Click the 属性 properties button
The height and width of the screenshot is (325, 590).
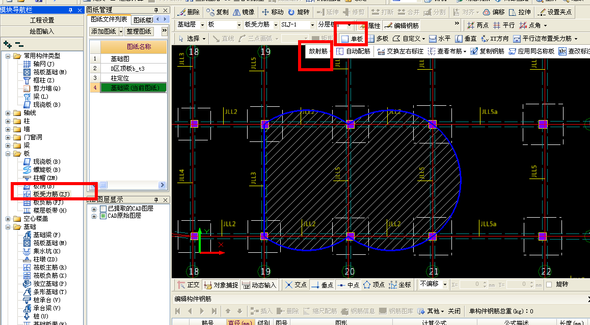370,25
